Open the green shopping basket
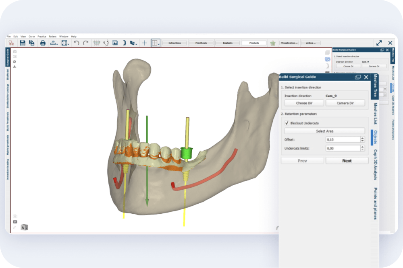The width and height of the screenshot is (403, 268). (273, 43)
